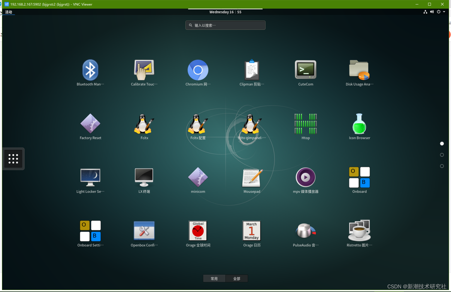Open the app grid dots button
The width and height of the screenshot is (451, 292).
(13, 159)
